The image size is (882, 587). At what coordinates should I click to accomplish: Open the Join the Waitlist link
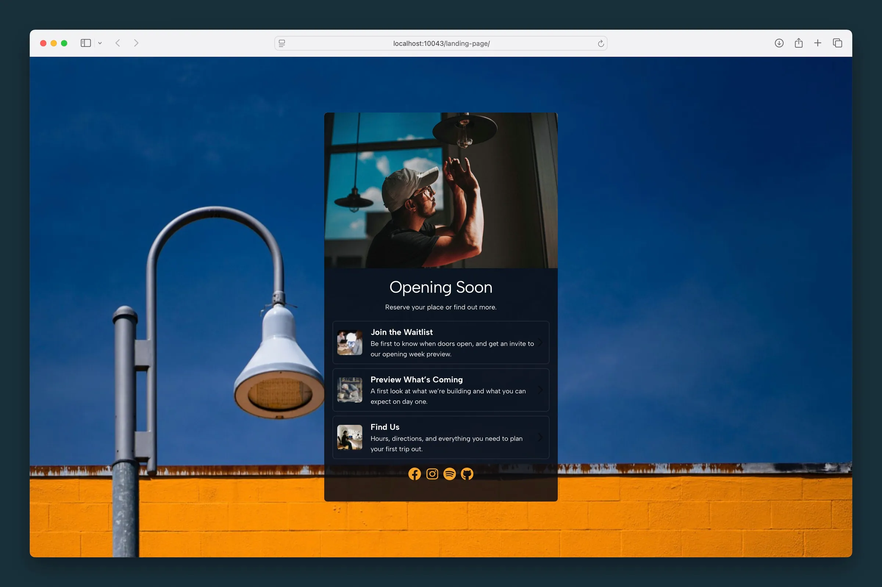click(x=441, y=343)
